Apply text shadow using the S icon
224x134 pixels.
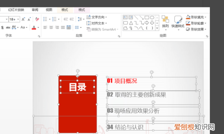click(2, 28)
